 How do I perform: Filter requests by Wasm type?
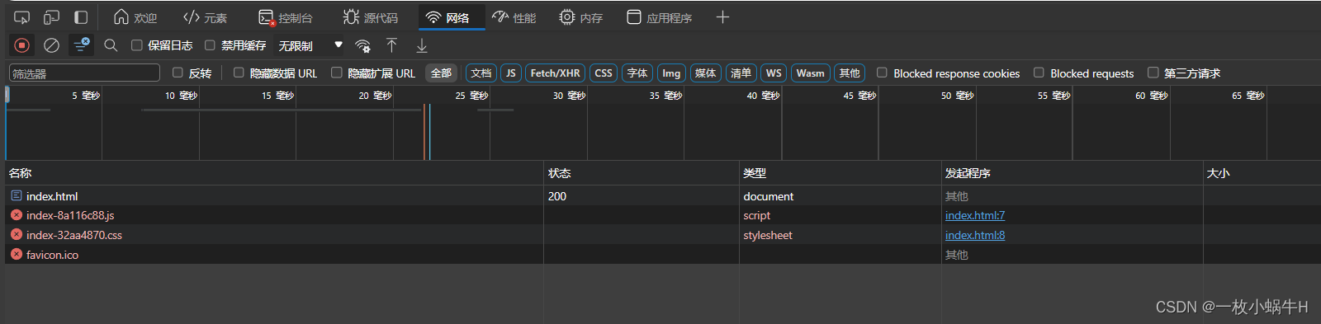810,73
